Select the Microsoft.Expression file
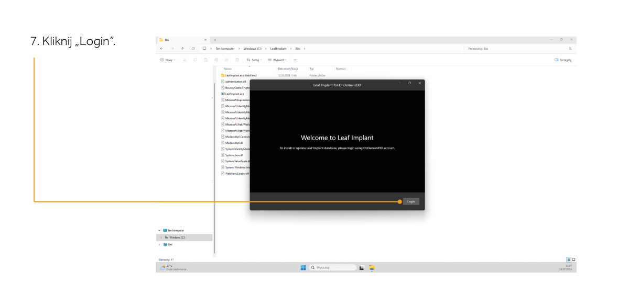The height and width of the screenshot is (306, 629). coord(235,100)
